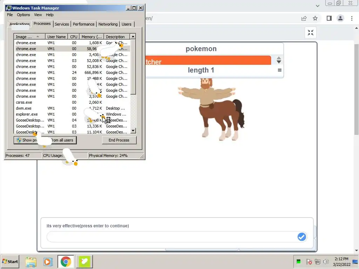This screenshot has width=359, height=269.
Task: Select chrome.exe row using 666,896 K
Action: click(72, 73)
